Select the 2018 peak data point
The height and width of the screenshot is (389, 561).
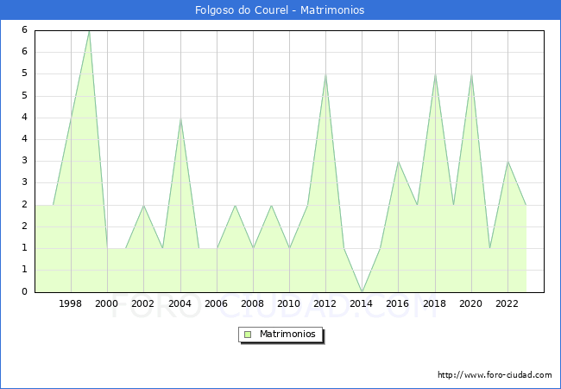(x=435, y=74)
